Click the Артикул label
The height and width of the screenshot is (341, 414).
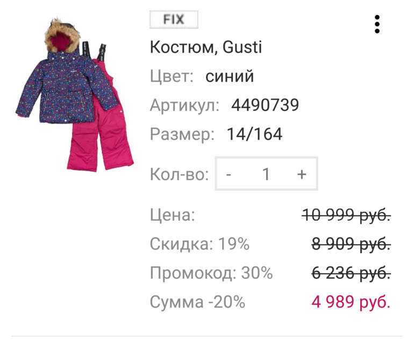click(x=185, y=105)
